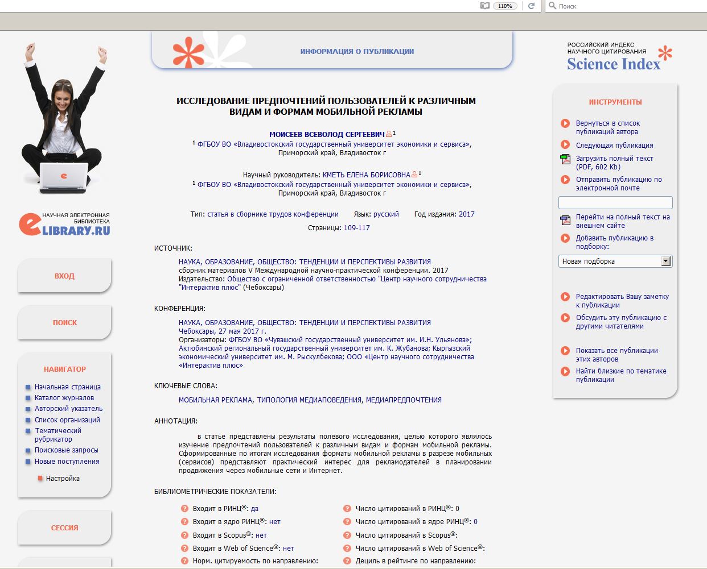Click arrow icon beside 'Редактировать Вашу заметку'
Viewport: 707px width, 569px height.
(x=565, y=297)
